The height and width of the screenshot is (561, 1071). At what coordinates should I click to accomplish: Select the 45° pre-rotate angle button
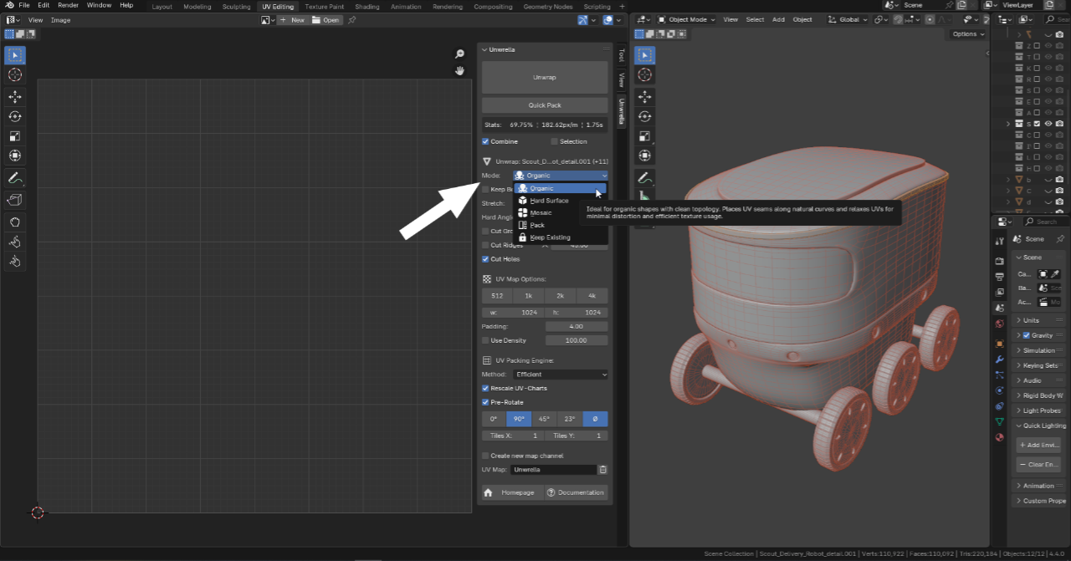coord(545,419)
